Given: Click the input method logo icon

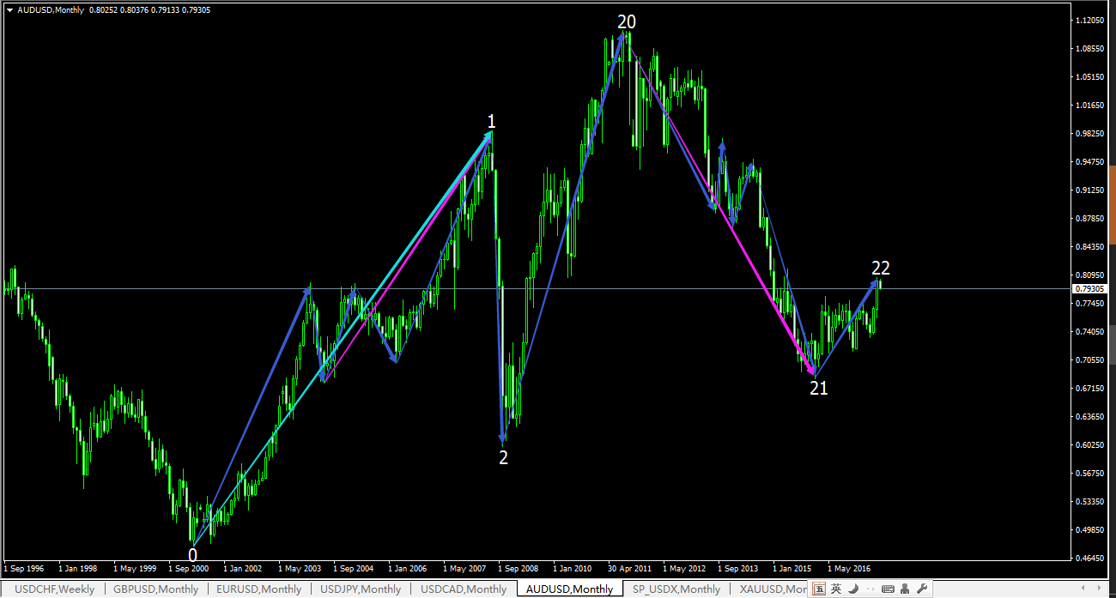Looking at the screenshot, I should 820,589.
